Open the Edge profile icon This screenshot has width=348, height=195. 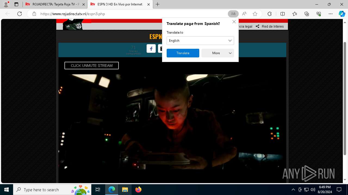point(6,4)
